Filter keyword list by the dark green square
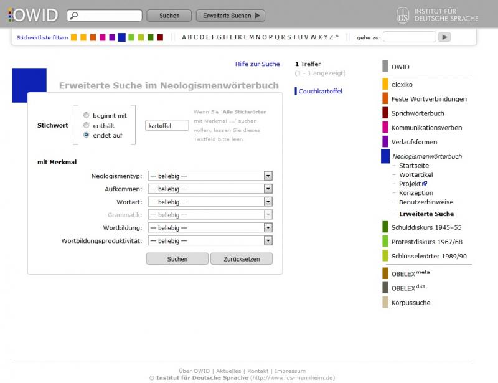 (x=151, y=37)
